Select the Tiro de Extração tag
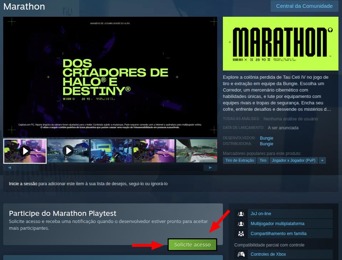 (x=240, y=161)
